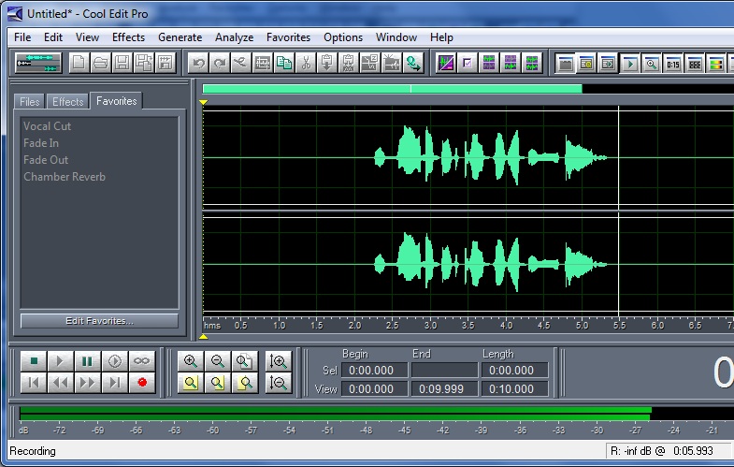Click the red Record button

click(141, 383)
